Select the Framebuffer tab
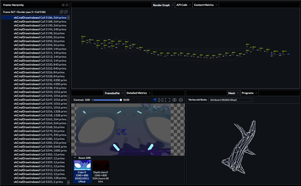 [112, 93]
